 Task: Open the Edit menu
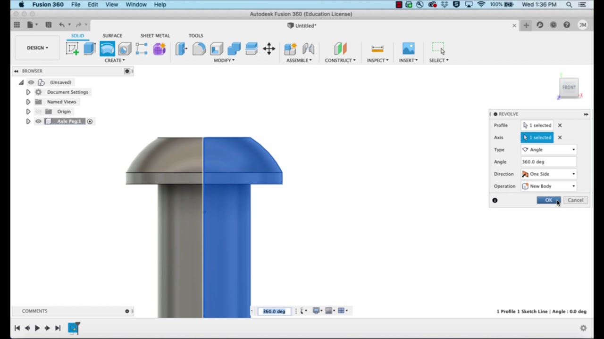93,4
